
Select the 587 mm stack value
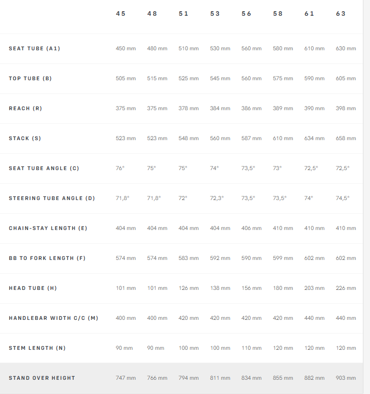click(x=252, y=139)
